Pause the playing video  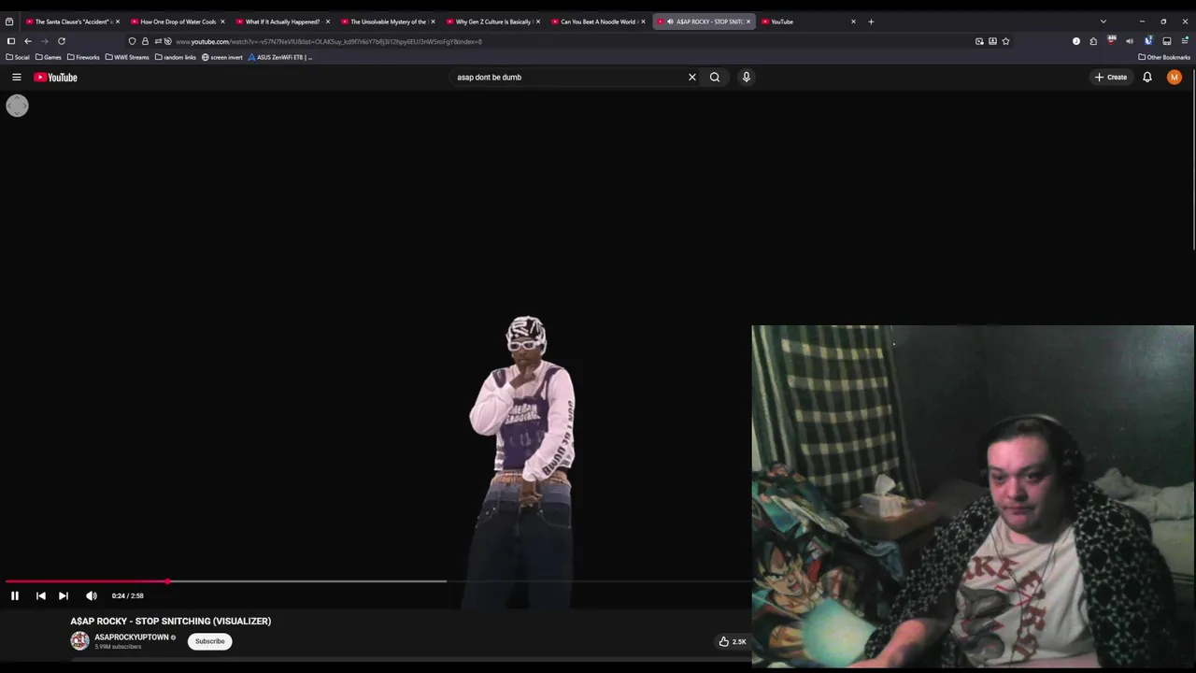[15, 595]
